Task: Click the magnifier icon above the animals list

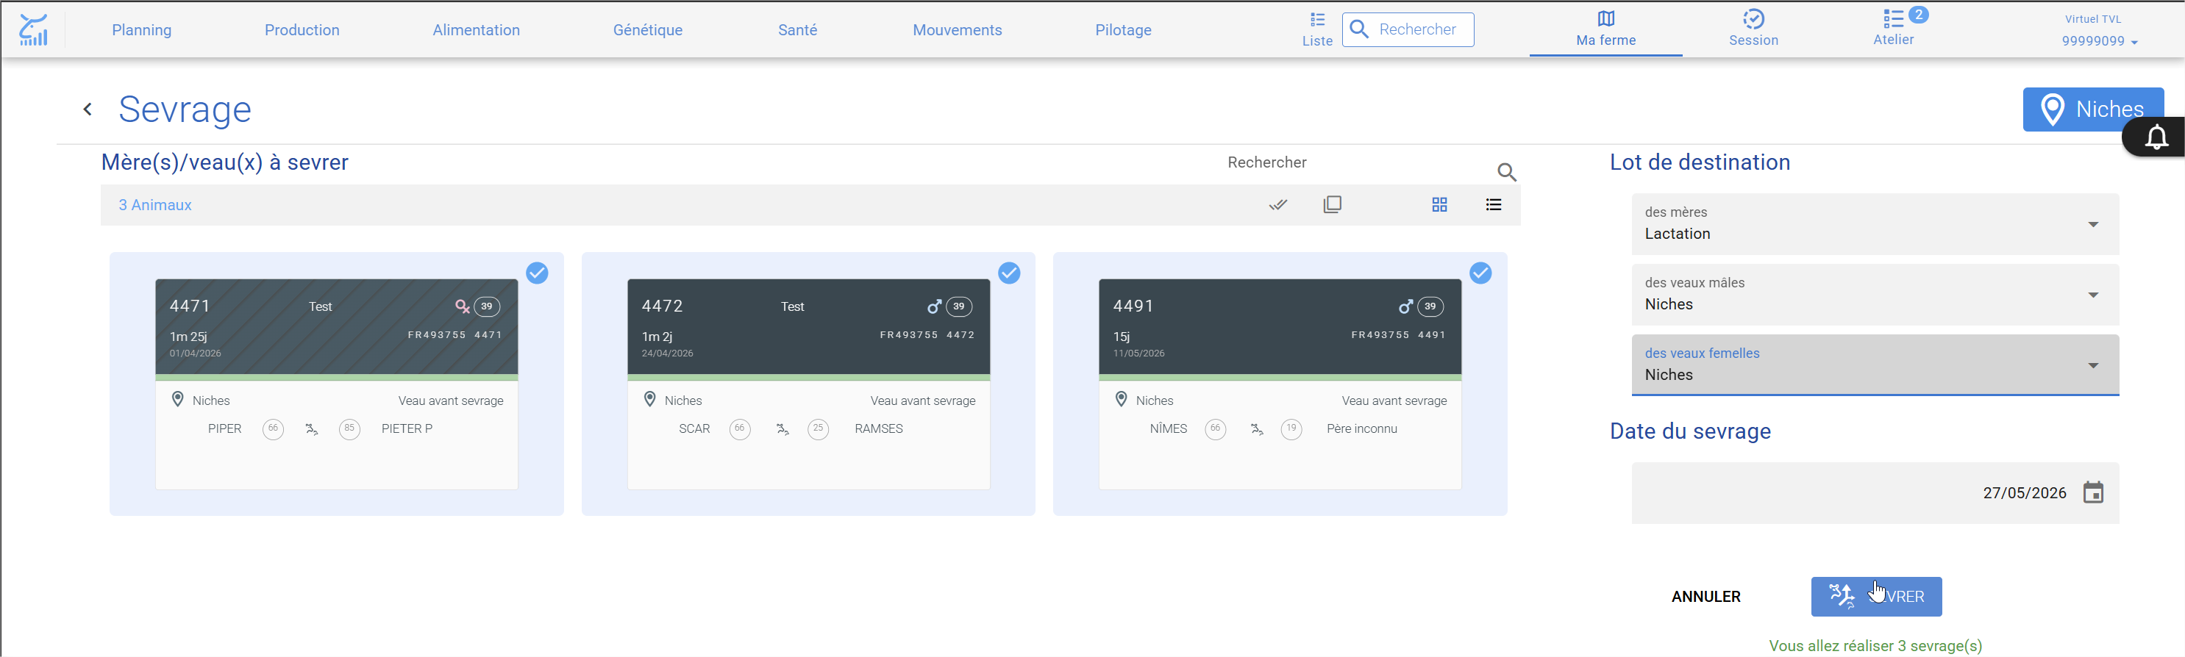Action: coord(1506,172)
